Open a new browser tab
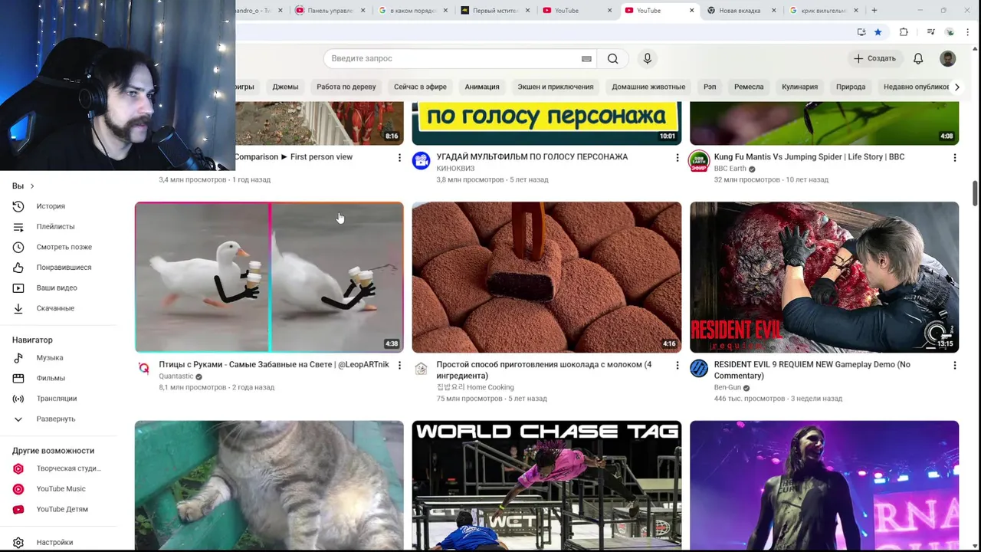The image size is (981, 552). tap(874, 11)
